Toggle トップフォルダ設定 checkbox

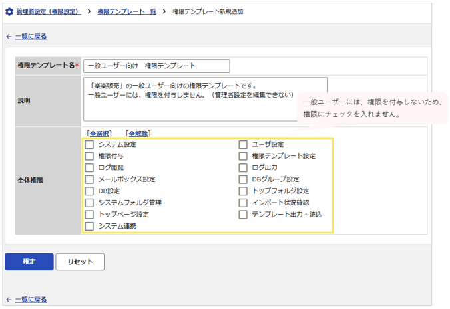click(x=243, y=191)
